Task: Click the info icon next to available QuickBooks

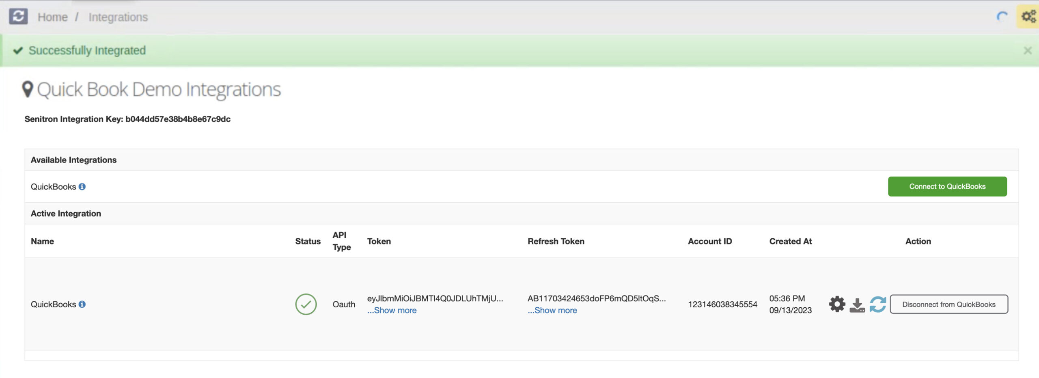Action: point(82,186)
